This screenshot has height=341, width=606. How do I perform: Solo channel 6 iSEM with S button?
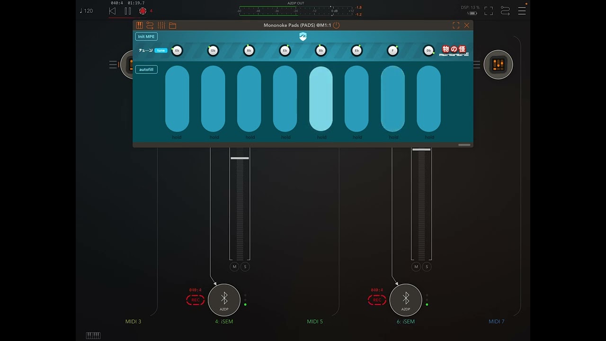427,267
